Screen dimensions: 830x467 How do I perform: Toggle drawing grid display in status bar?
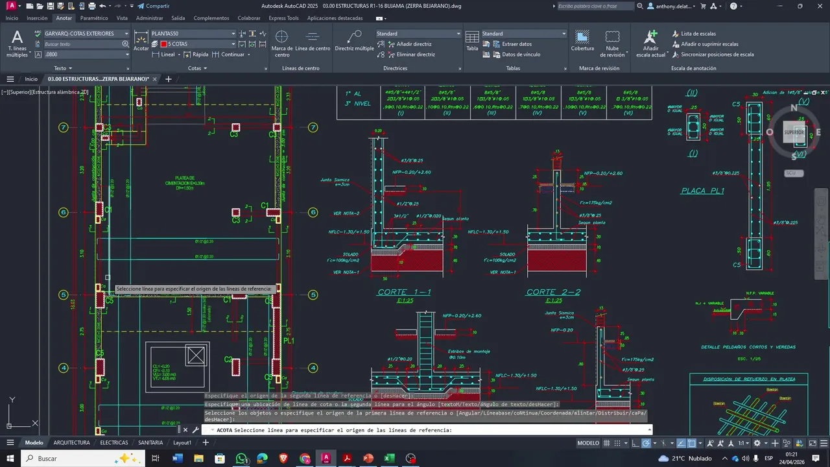(607, 443)
